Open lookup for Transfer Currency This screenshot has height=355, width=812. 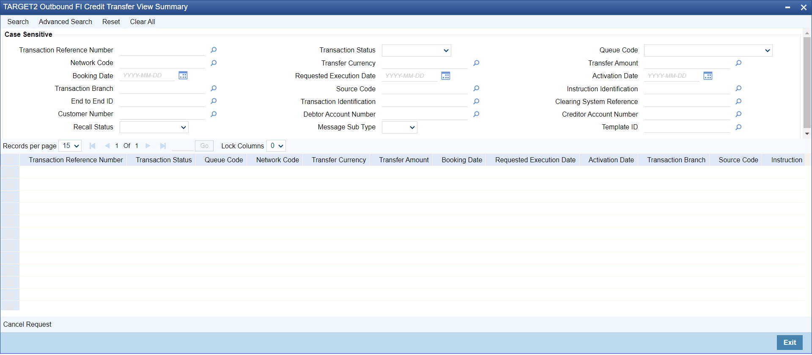[476, 63]
